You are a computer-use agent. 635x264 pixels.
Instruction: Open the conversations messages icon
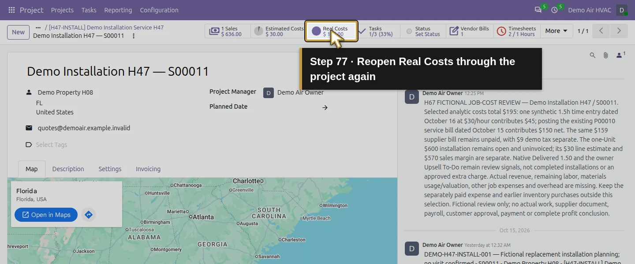coord(538,10)
